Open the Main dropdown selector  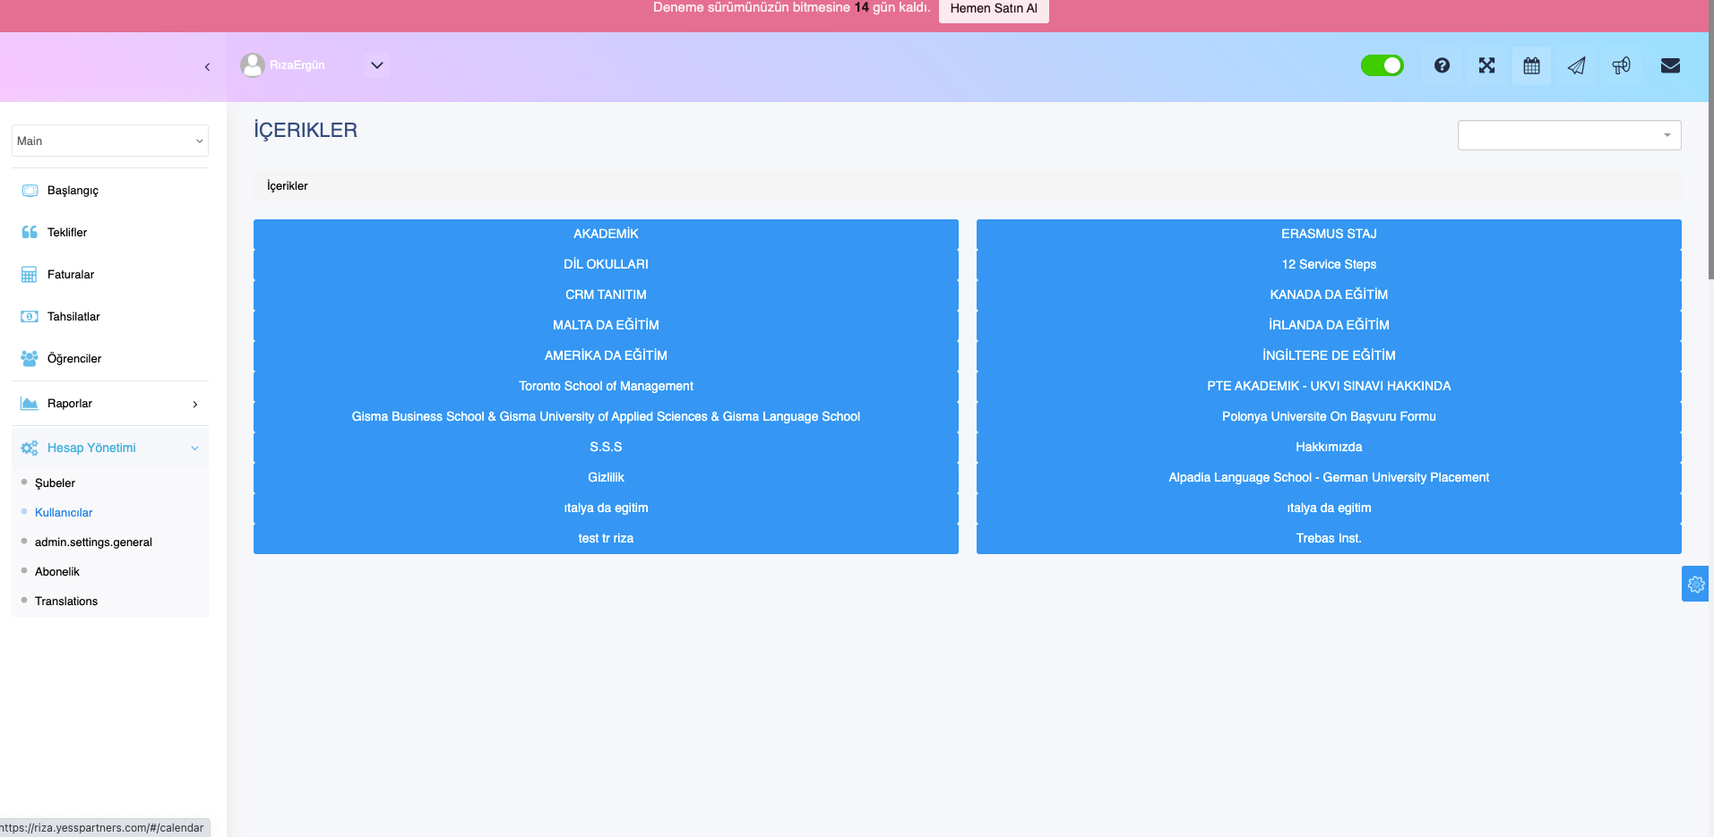[x=110, y=141]
